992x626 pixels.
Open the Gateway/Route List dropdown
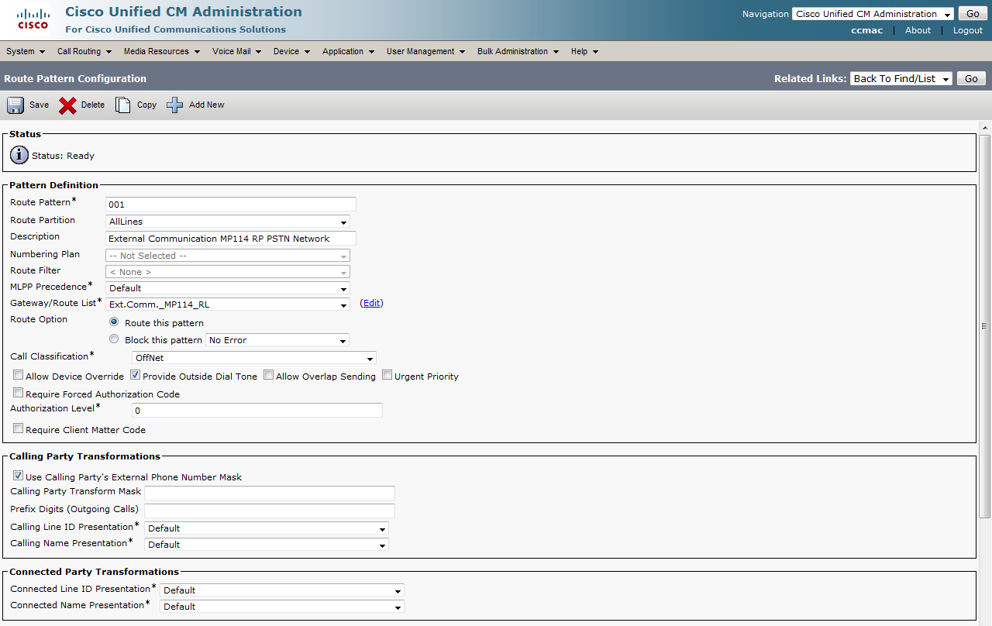[x=227, y=304]
